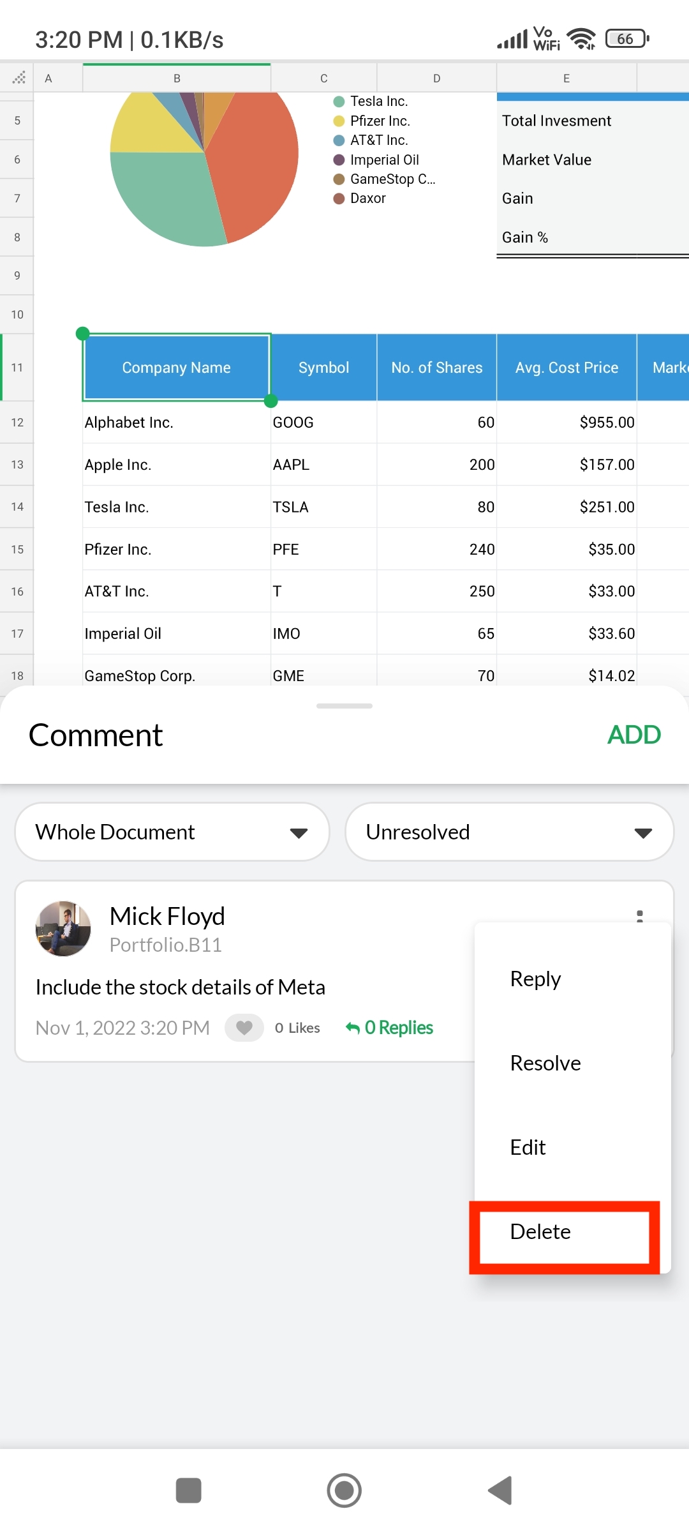Expand the Unresolved status dropdown
The width and height of the screenshot is (689, 1532).
[x=509, y=832]
